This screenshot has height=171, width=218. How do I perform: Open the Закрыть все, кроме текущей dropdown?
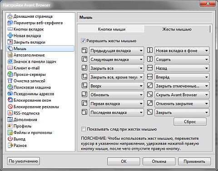point(116,77)
